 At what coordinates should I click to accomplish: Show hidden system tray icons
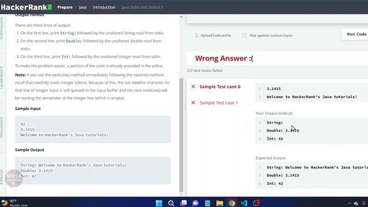tap(349, 204)
